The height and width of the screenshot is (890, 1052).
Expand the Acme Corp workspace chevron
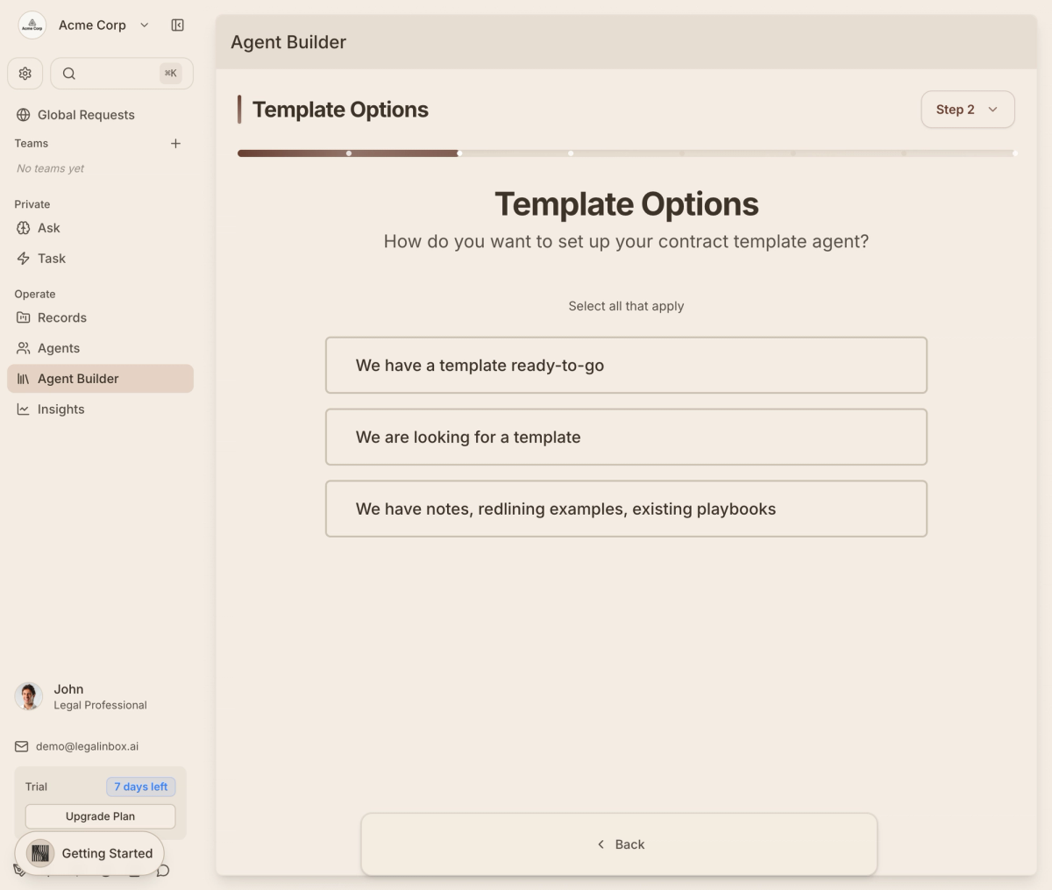pos(145,25)
